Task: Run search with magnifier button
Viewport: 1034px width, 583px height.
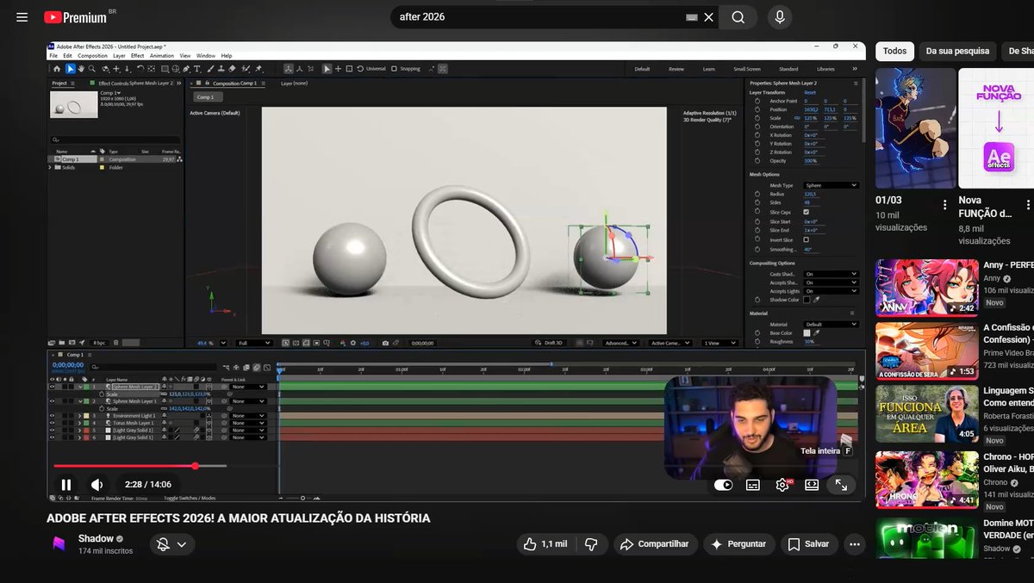Action: (738, 17)
